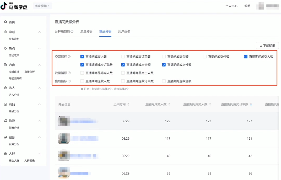Click 帮助 in header
The height and width of the screenshot is (180, 281).
247,6
